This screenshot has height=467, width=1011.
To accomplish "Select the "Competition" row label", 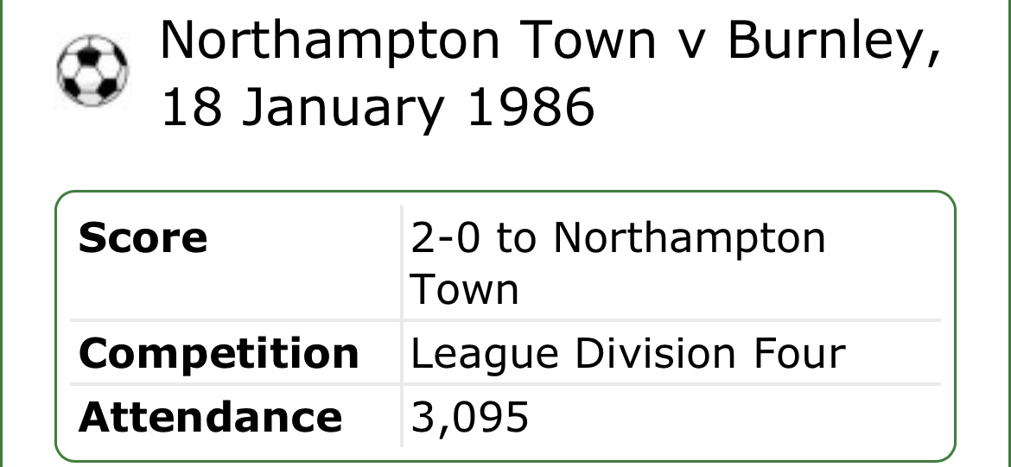I will pos(218,354).
